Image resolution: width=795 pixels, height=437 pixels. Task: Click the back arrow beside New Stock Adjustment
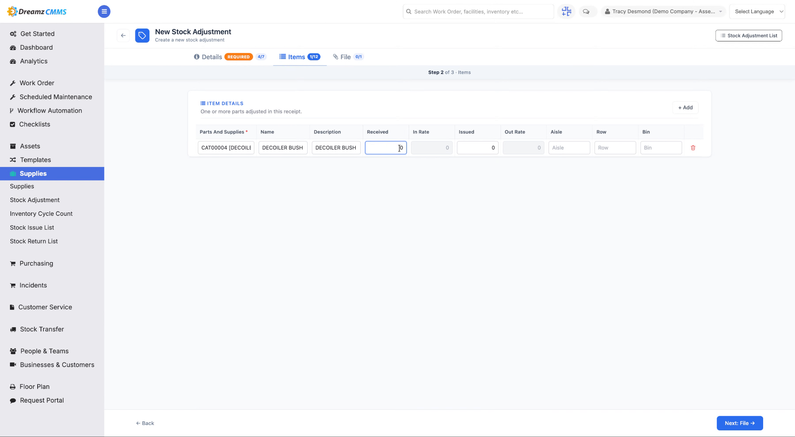123,36
